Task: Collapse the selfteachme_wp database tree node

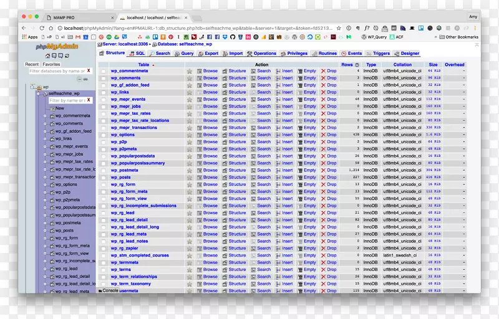Action: point(38,93)
